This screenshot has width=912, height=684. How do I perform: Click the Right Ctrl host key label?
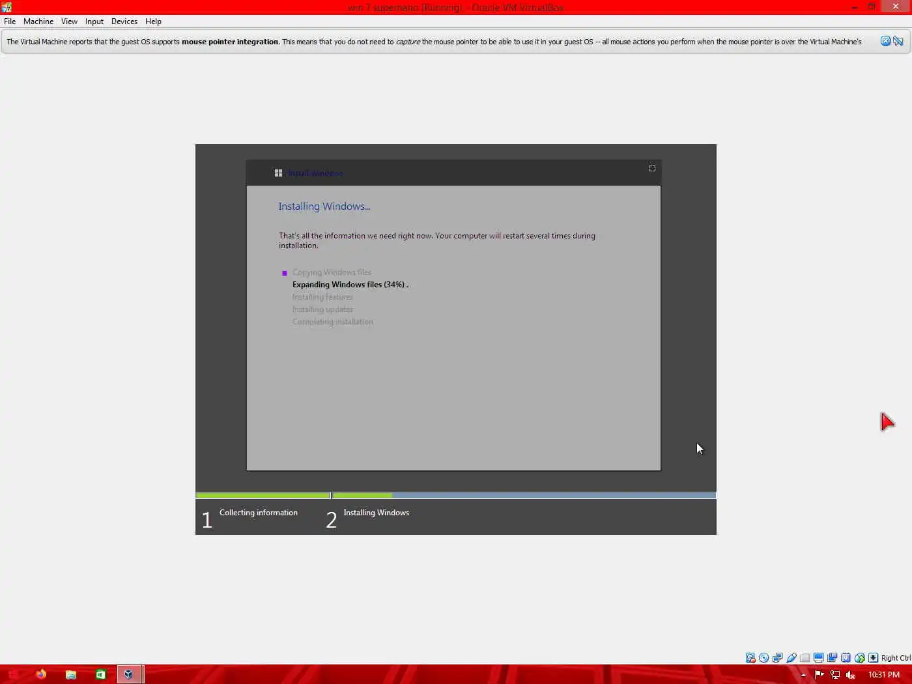(896, 658)
